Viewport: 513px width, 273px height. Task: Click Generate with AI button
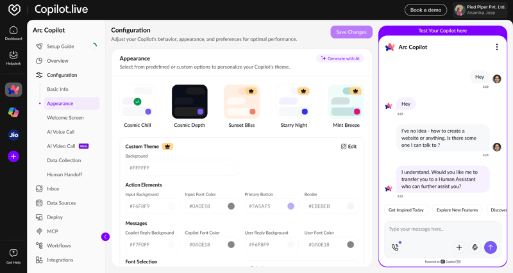pyautogui.click(x=341, y=58)
